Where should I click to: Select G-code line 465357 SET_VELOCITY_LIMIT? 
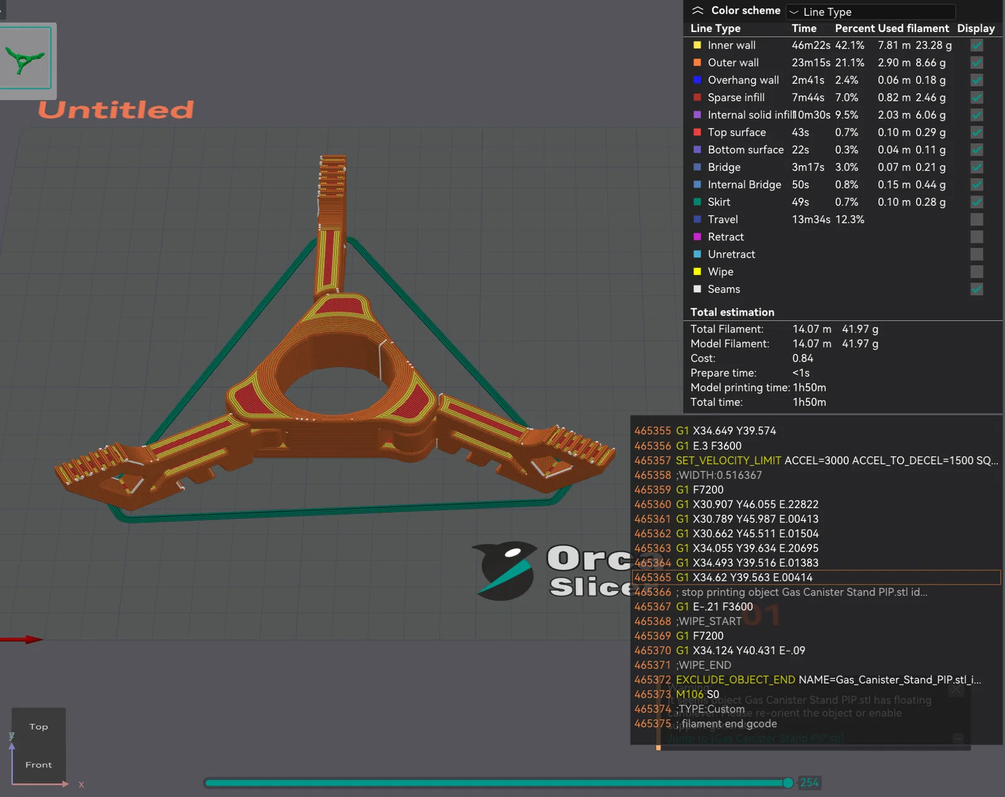(x=816, y=461)
